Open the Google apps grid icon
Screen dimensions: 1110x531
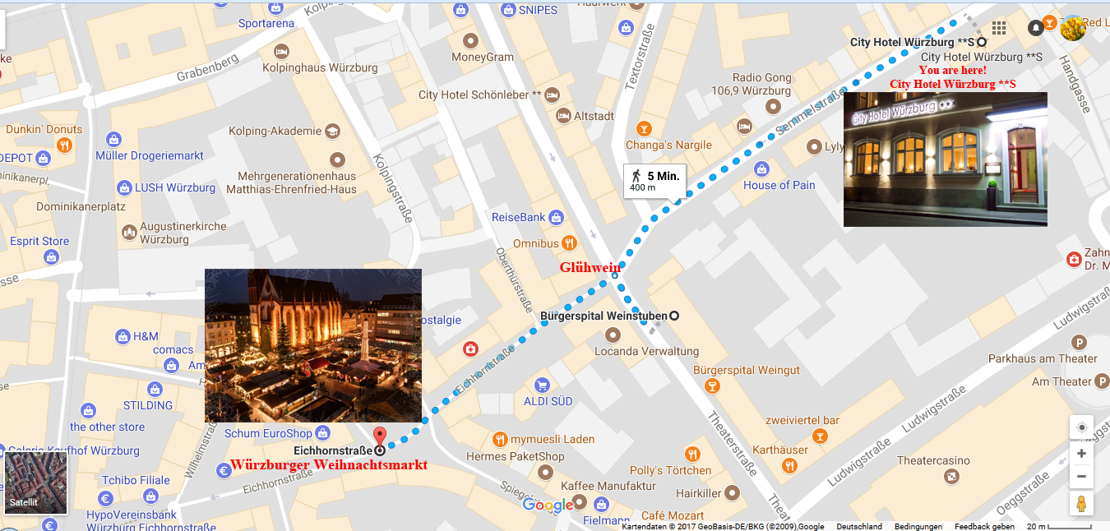pyautogui.click(x=999, y=28)
